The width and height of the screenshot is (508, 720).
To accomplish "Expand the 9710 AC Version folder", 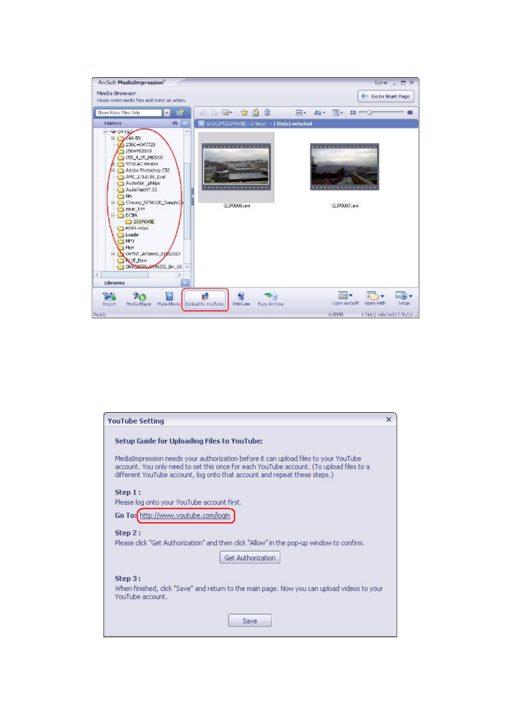I will [113, 164].
